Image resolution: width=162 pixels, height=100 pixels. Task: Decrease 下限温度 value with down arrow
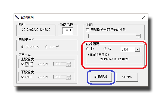(x=68, y=78)
